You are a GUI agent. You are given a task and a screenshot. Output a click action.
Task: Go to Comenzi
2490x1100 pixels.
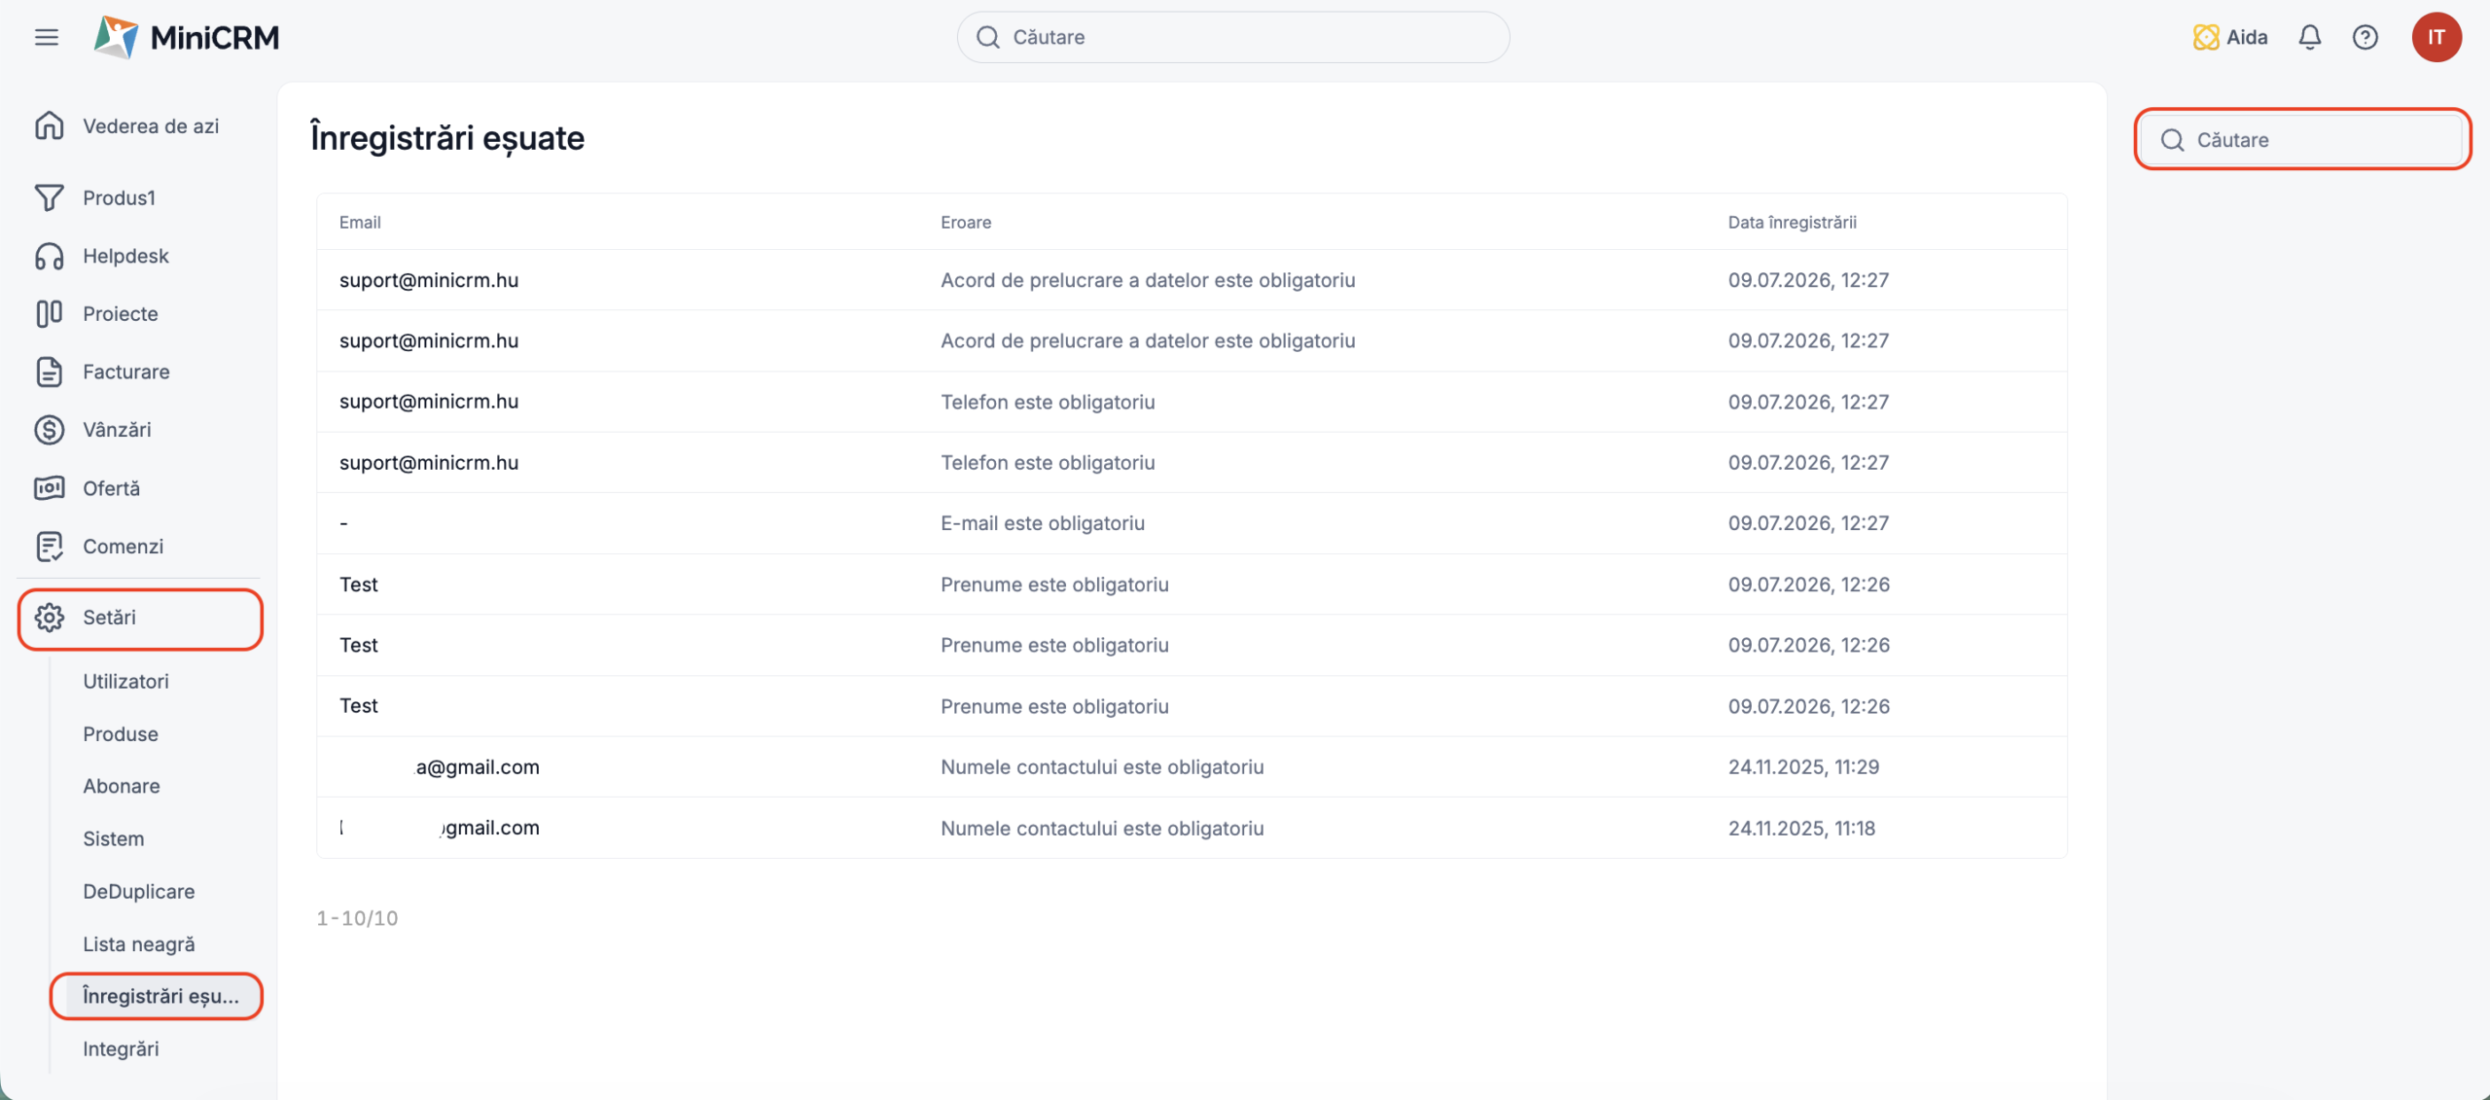tap(124, 546)
